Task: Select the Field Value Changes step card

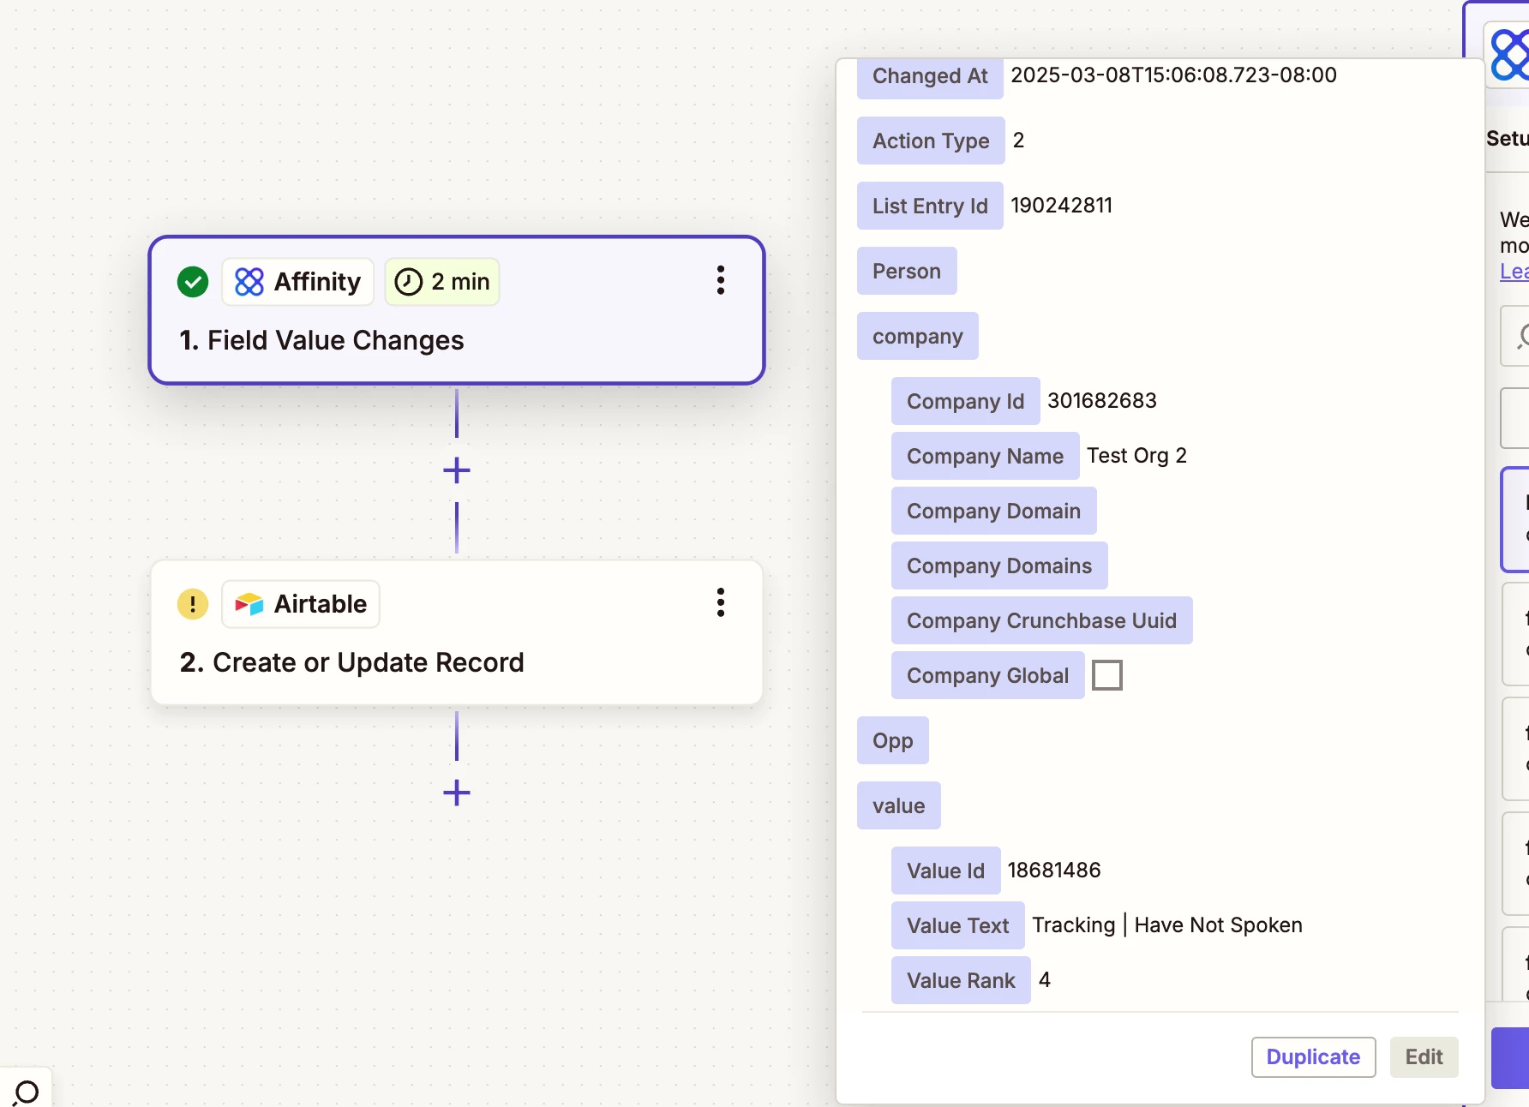Action: (x=457, y=310)
